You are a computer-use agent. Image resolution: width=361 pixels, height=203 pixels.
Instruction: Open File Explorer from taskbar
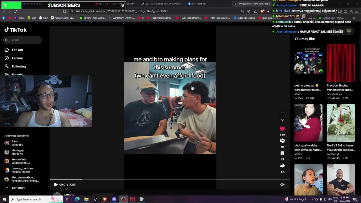(86, 199)
